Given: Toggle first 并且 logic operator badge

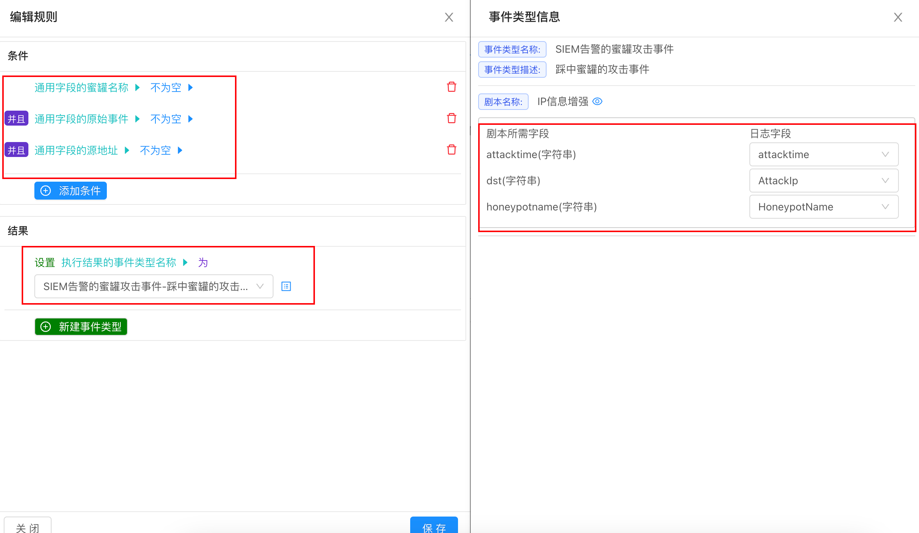Looking at the screenshot, I should [16, 119].
